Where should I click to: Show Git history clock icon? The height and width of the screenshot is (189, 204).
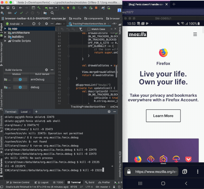pos(33,13)
